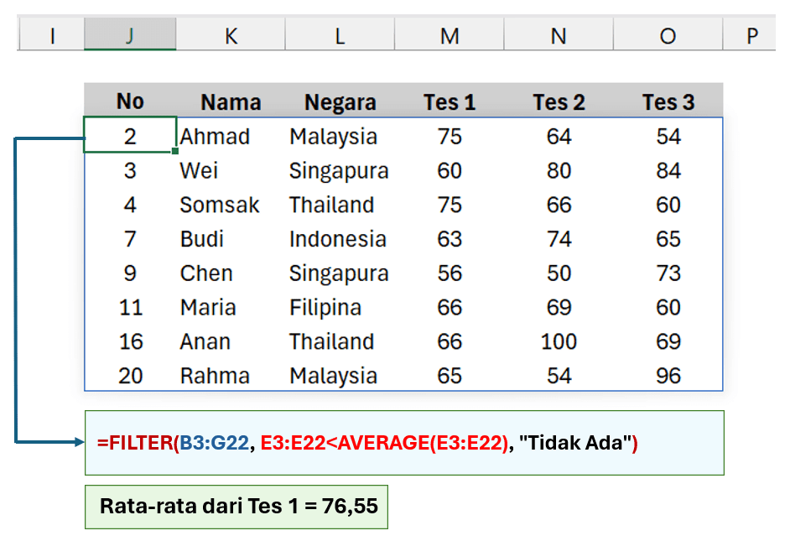Click the Indonesia cell
The image size is (790, 541).
click(340, 239)
